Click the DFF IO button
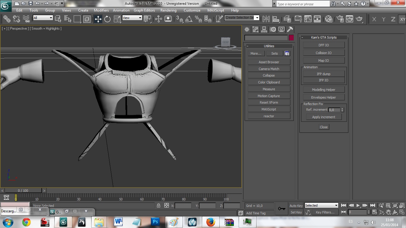406x228 pixels. click(x=324, y=45)
